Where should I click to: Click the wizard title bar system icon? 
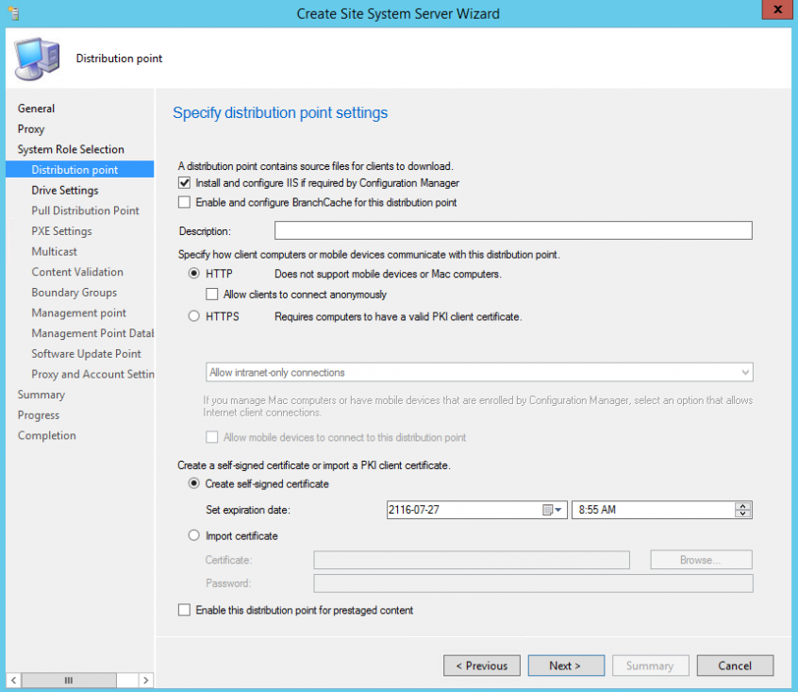coord(13,13)
